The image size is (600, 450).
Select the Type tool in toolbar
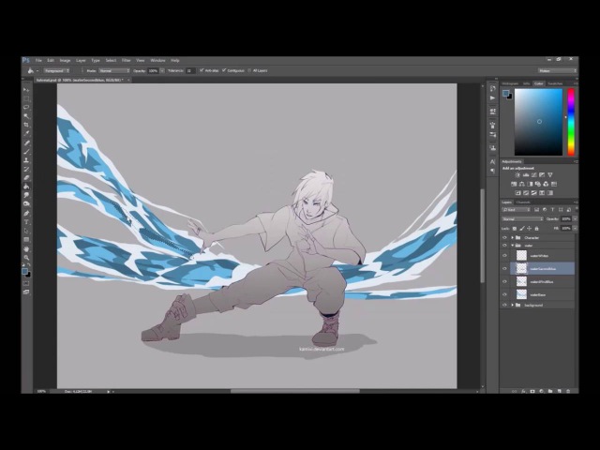[x=26, y=222]
